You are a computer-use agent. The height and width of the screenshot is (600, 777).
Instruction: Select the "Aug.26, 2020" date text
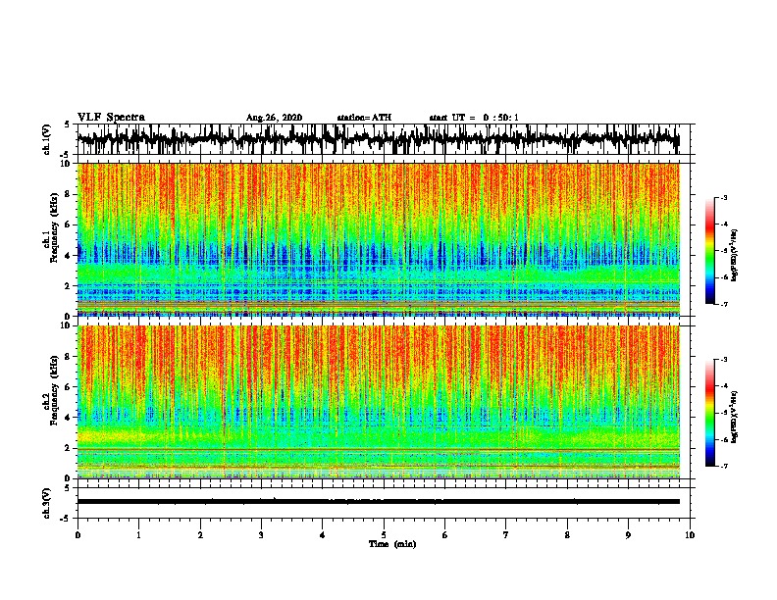pyautogui.click(x=274, y=118)
